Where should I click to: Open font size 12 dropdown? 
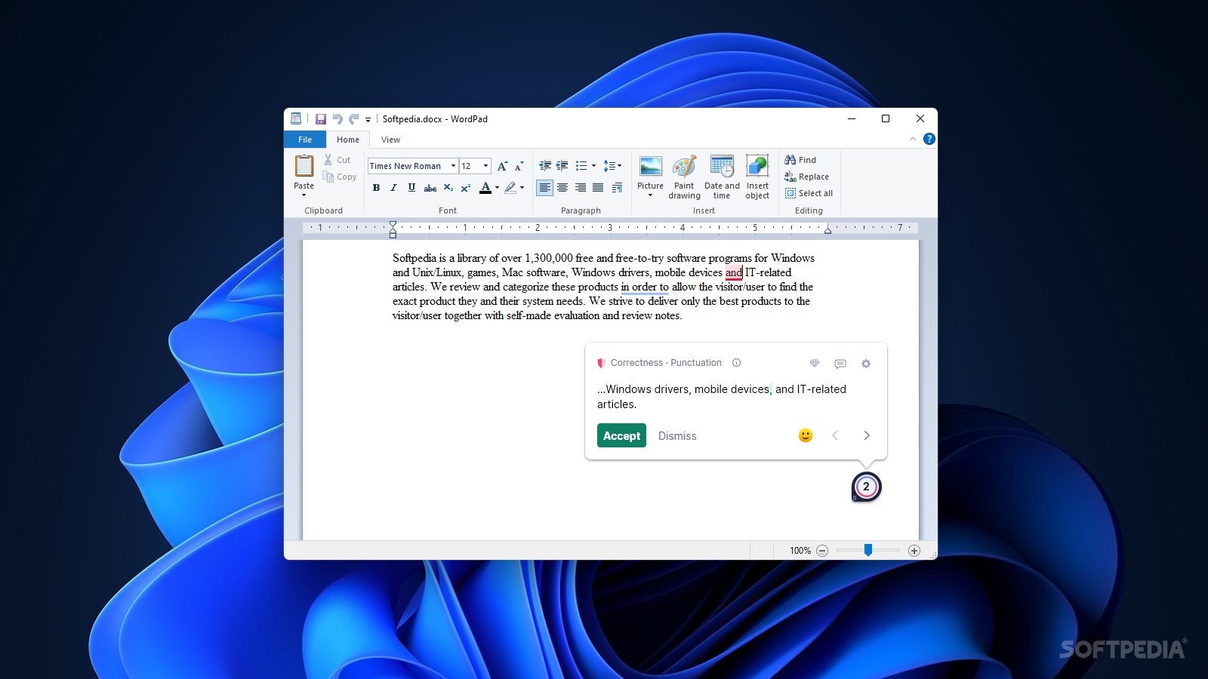tap(485, 166)
